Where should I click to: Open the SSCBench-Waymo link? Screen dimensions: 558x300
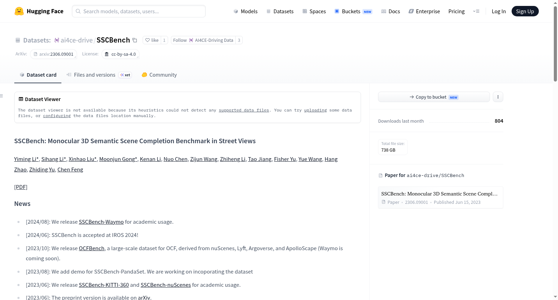[101, 222]
